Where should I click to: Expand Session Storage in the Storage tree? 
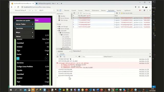[58, 29]
